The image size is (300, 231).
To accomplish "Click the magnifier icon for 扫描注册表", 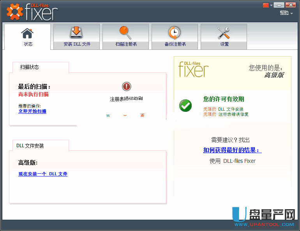I will 125,33.
